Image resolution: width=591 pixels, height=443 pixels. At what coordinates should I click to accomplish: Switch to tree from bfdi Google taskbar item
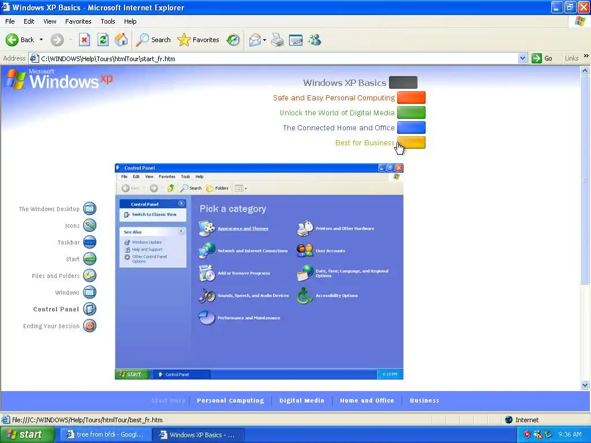(x=106, y=435)
